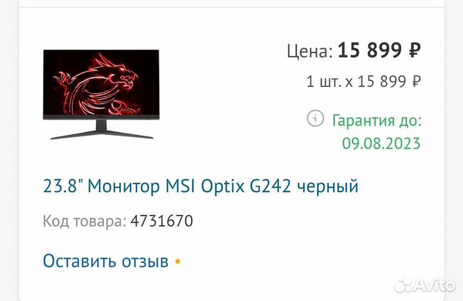Click the 1 шт. x 15 899 quantity line
Image resolution: width=463 pixels, height=301 pixels.
tap(363, 81)
